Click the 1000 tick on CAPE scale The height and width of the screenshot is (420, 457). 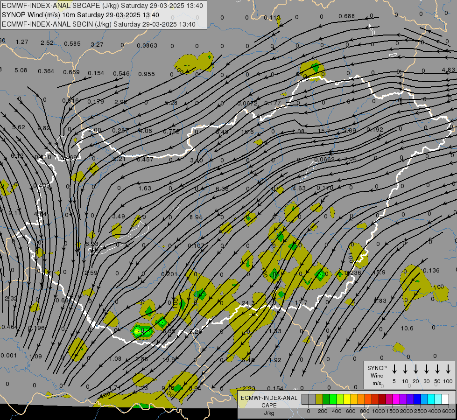(378, 411)
